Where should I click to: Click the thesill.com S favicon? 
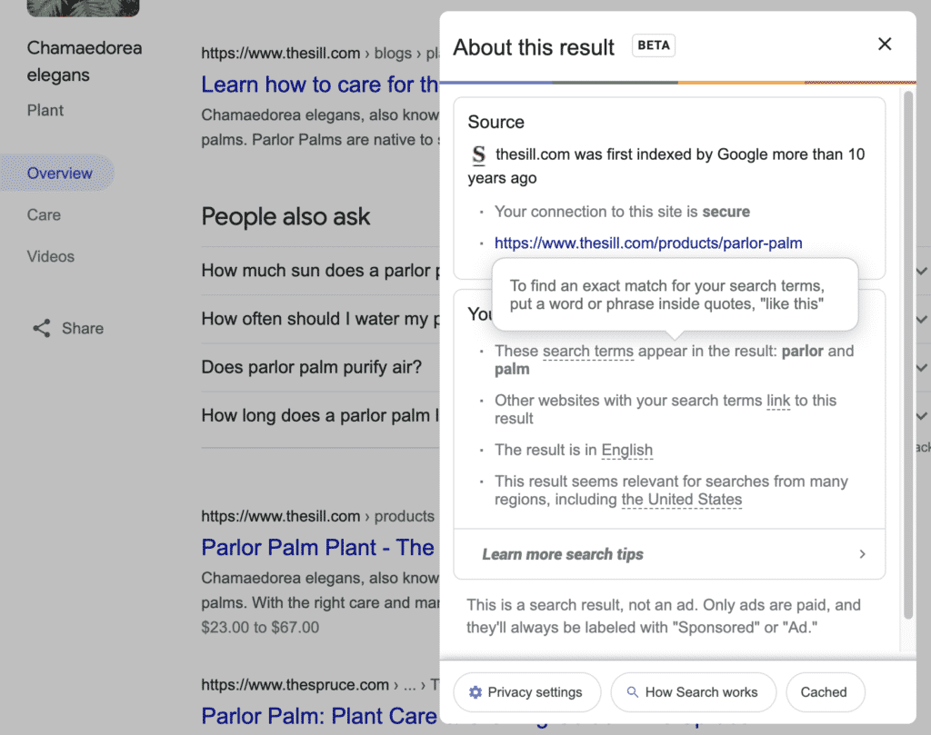click(478, 154)
